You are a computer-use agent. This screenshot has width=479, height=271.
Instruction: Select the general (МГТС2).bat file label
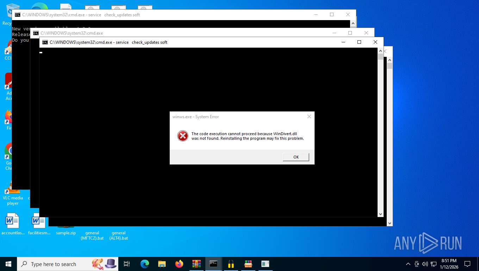(92, 235)
